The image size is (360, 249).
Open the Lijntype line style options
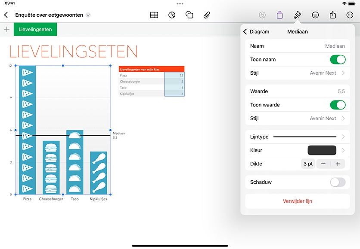298,137
